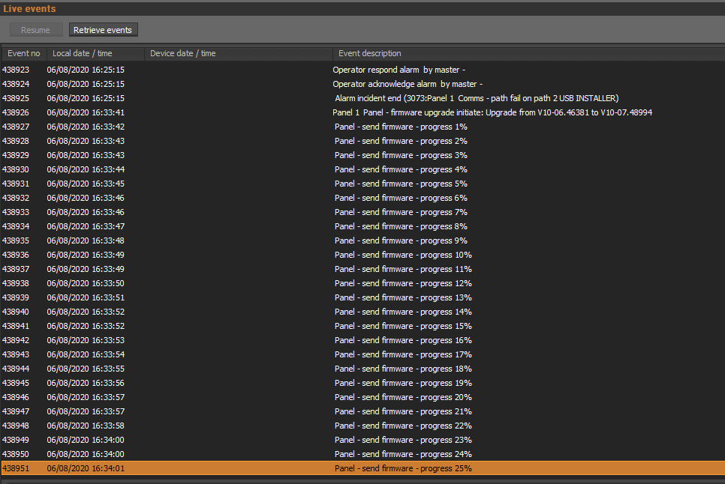Select event number 438928
725x484 pixels.
16,141
